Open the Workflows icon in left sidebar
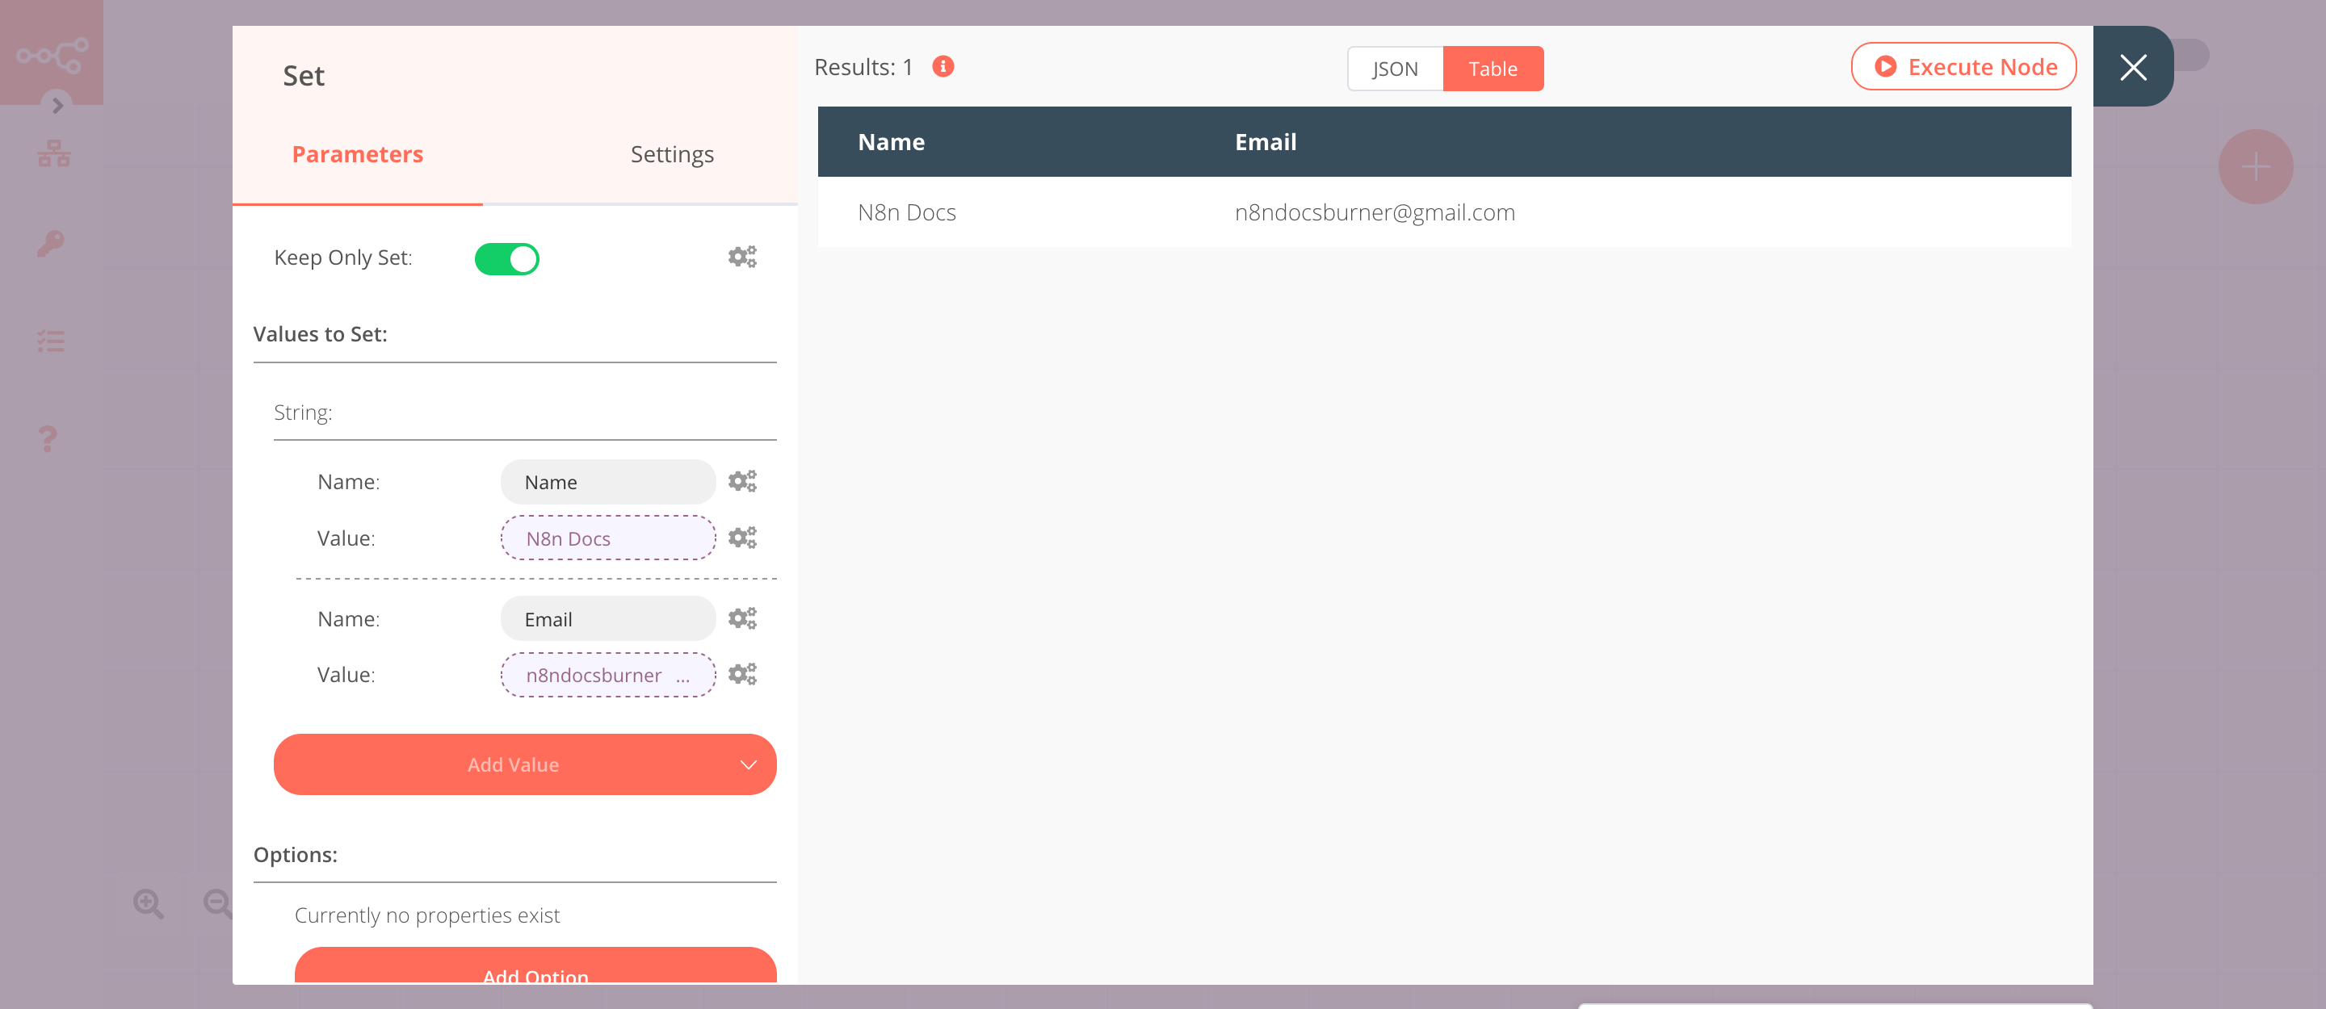The height and width of the screenshot is (1009, 2326). point(52,153)
